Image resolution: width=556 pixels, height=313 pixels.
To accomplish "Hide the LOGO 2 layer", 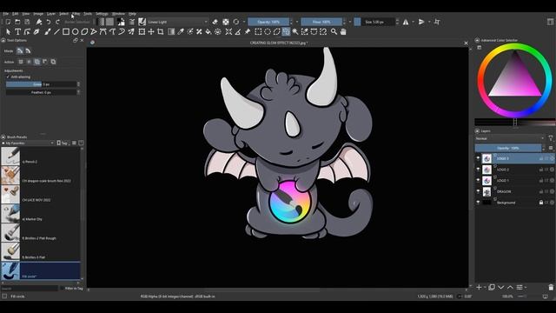I will (478, 170).
